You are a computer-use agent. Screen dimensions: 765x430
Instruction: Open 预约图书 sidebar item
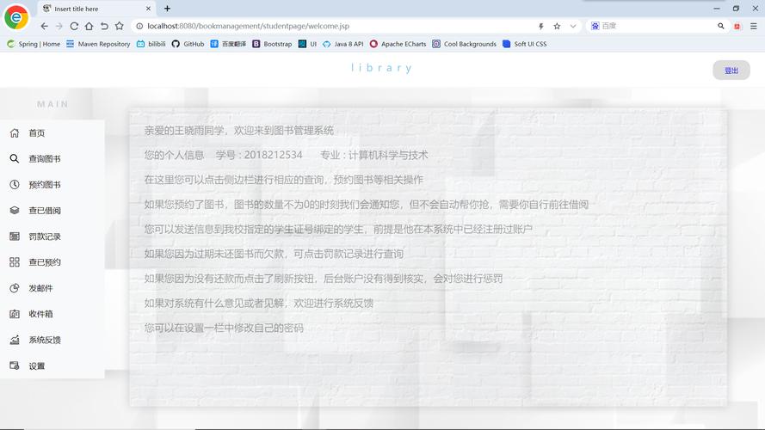[52, 184]
